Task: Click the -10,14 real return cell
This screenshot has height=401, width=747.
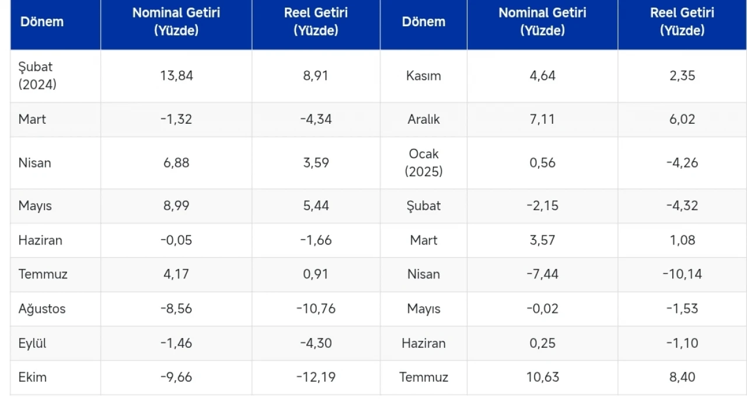Action: tap(682, 274)
